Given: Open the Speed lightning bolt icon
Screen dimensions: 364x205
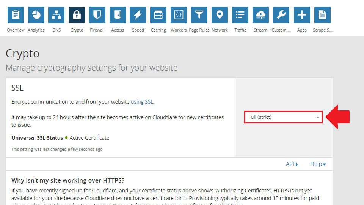Looking at the screenshot, I should 138,15.
